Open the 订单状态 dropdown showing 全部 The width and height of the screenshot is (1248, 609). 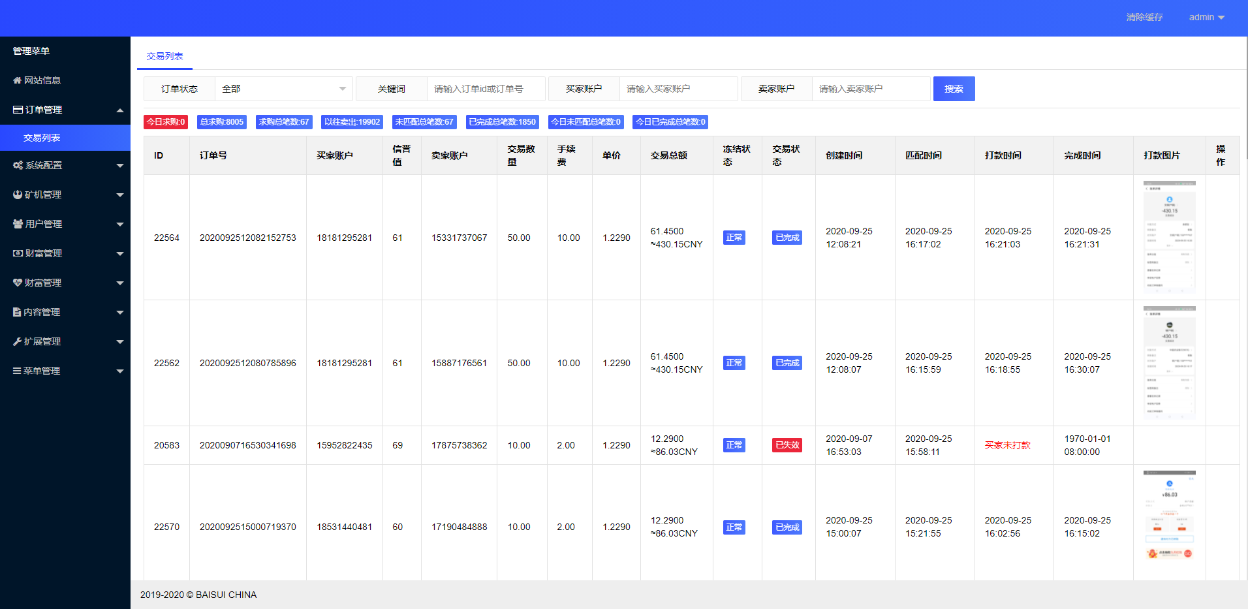(x=283, y=89)
